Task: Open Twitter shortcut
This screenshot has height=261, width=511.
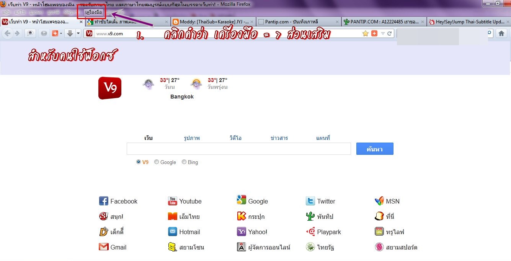Action: tap(320, 201)
